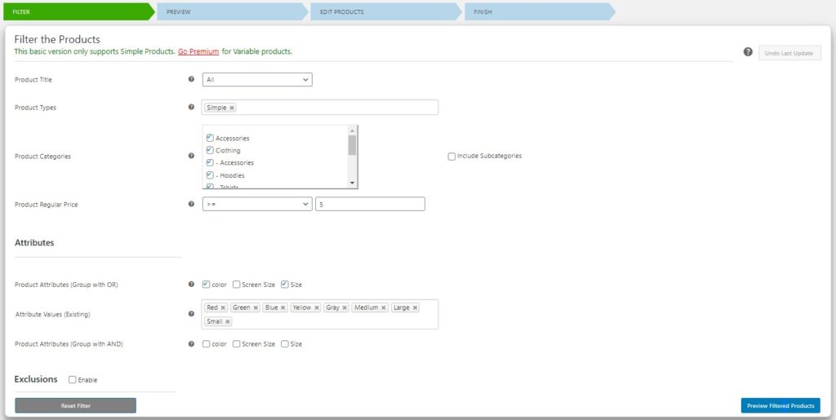This screenshot has width=836, height=420.
Task: Go to the Filter step
Action: (x=79, y=11)
